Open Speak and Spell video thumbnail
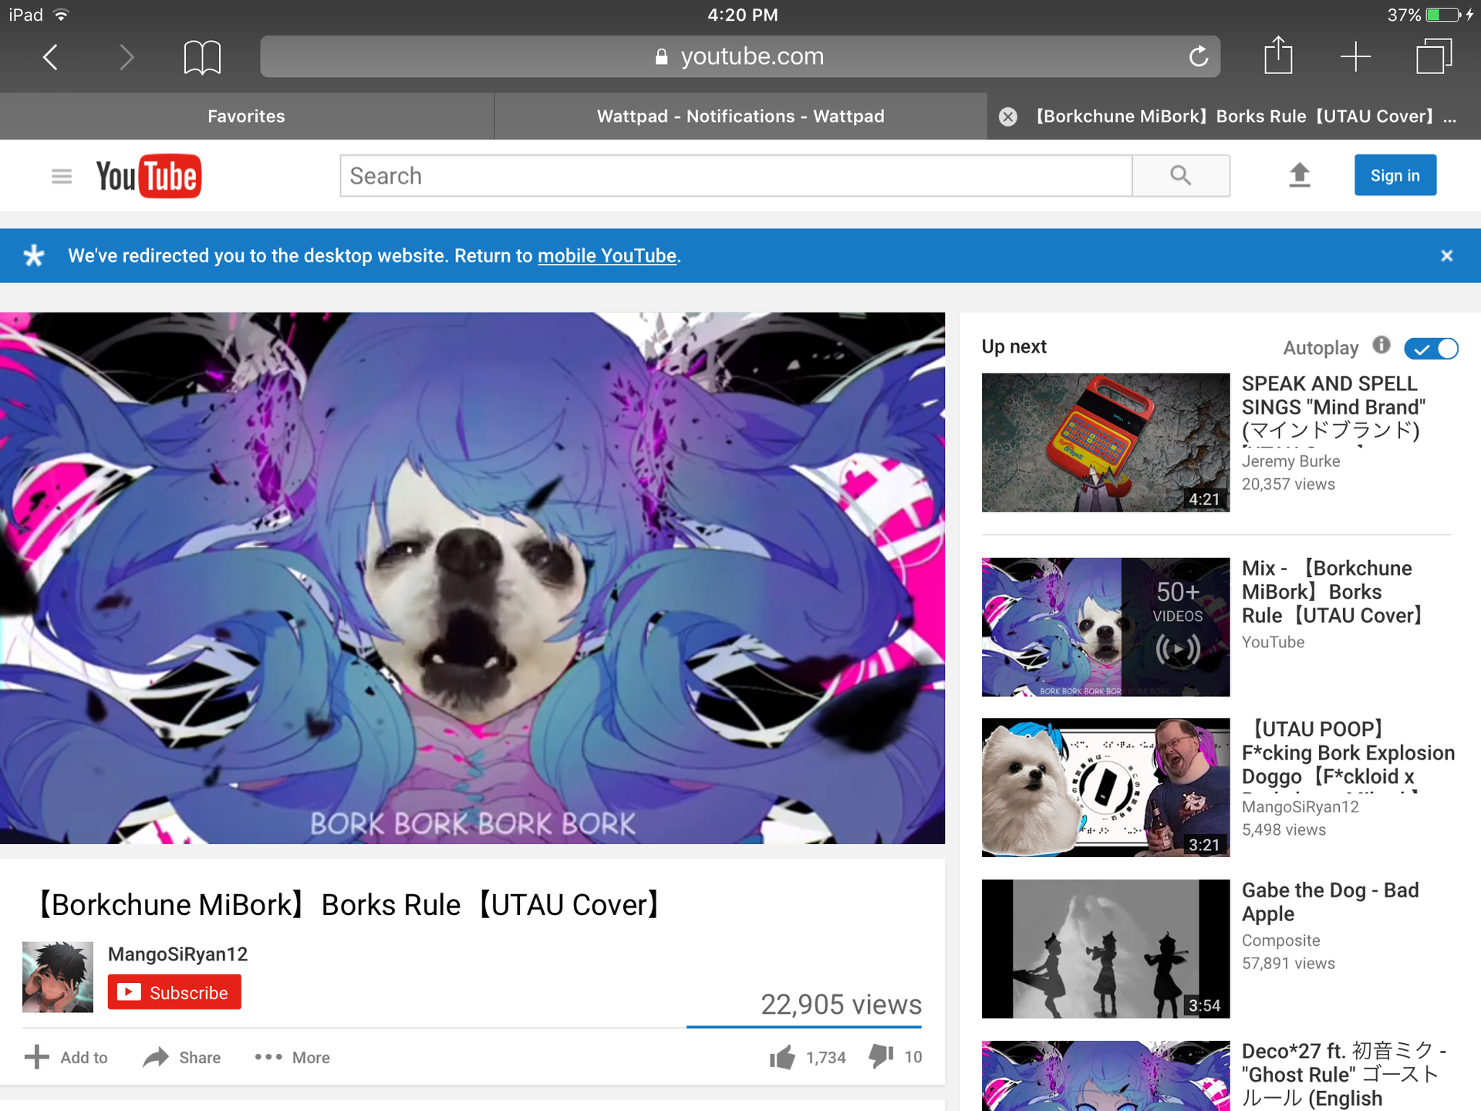The height and width of the screenshot is (1111, 1481). click(1105, 443)
